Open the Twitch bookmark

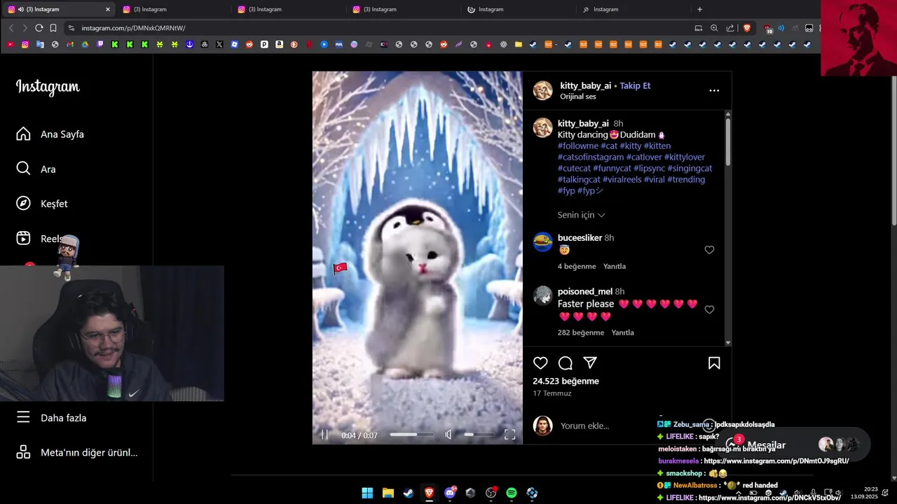(x=100, y=44)
